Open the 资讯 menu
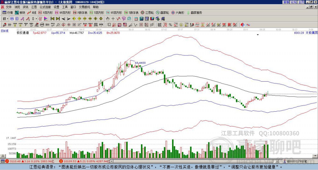Screen dimensions: 318x170 click(25, 7)
